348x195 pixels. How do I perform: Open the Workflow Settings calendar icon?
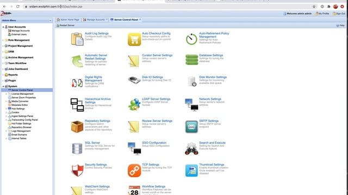point(134,191)
